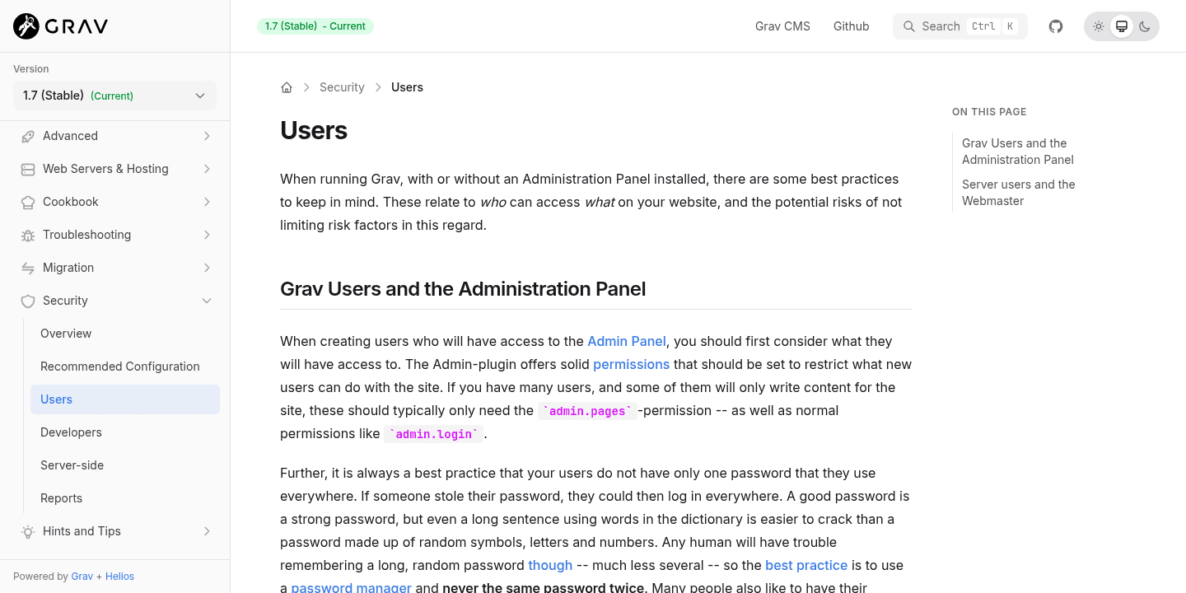The height and width of the screenshot is (593, 1186).
Task: Follow the permissions link in the text
Action: click(x=631, y=364)
